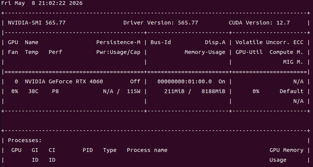
Task: Click the CI column header
Action: (52, 150)
